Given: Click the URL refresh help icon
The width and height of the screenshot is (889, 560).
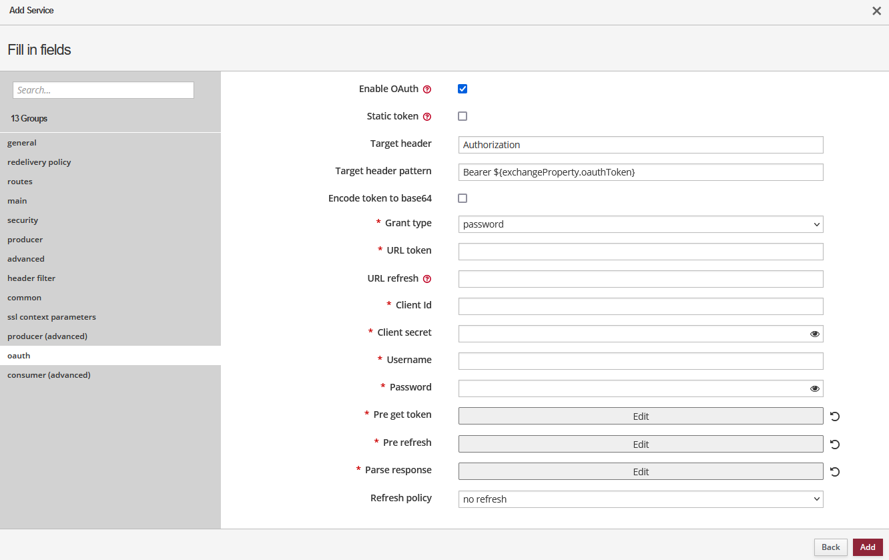Looking at the screenshot, I should pyautogui.click(x=426, y=278).
